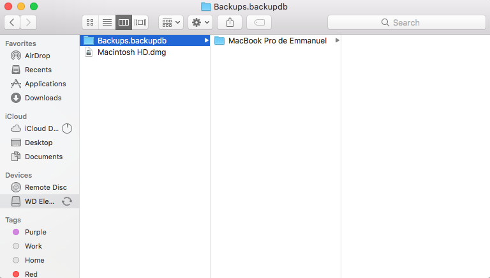
Task: Expand the Backups.backupdb disclosure arrow
Action: [206, 41]
